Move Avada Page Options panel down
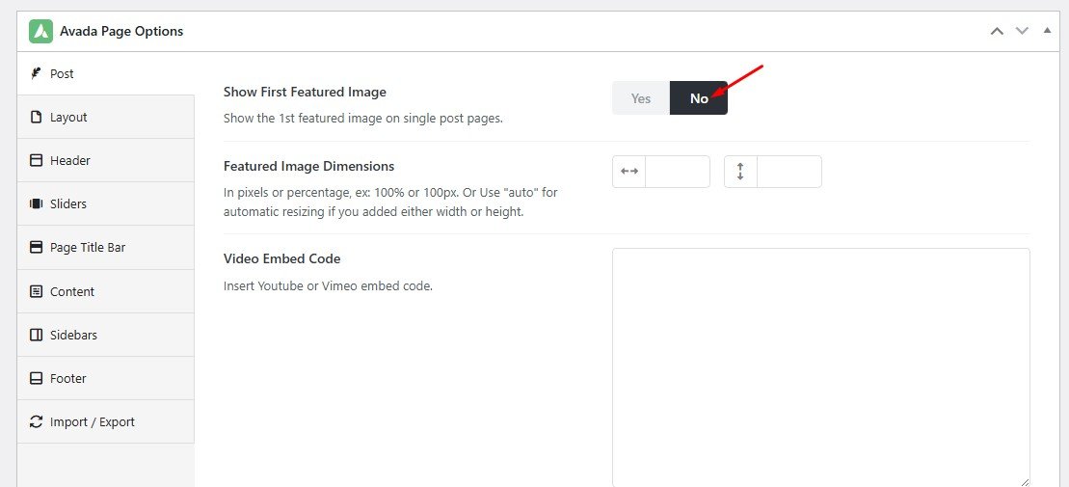The height and width of the screenshot is (487, 1069). (x=1022, y=31)
